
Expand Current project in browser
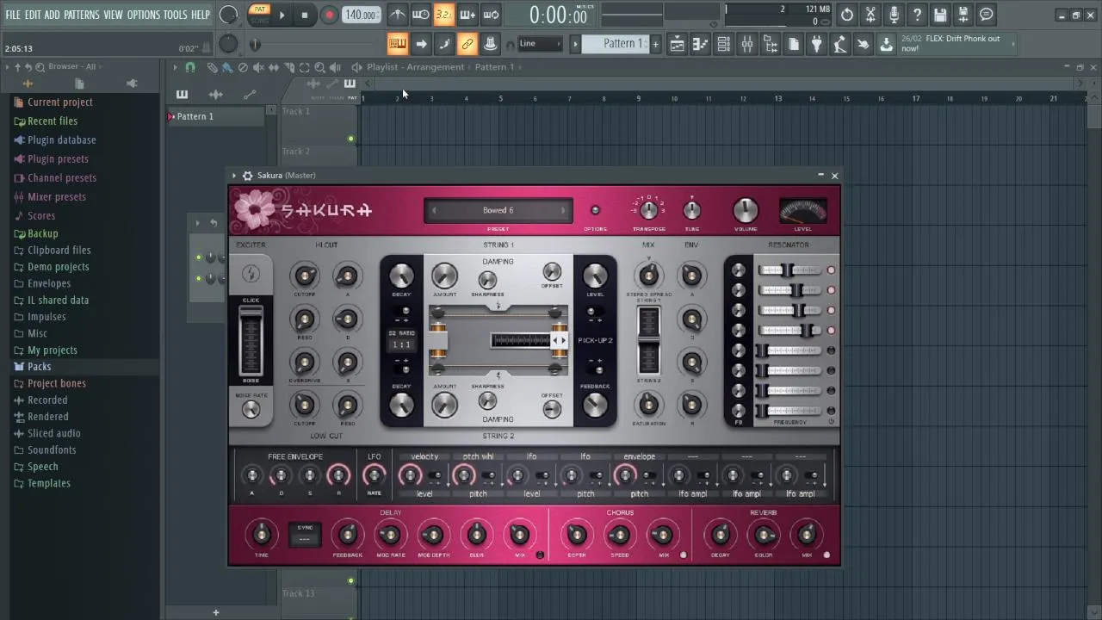pyautogui.click(x=59, y=102)
